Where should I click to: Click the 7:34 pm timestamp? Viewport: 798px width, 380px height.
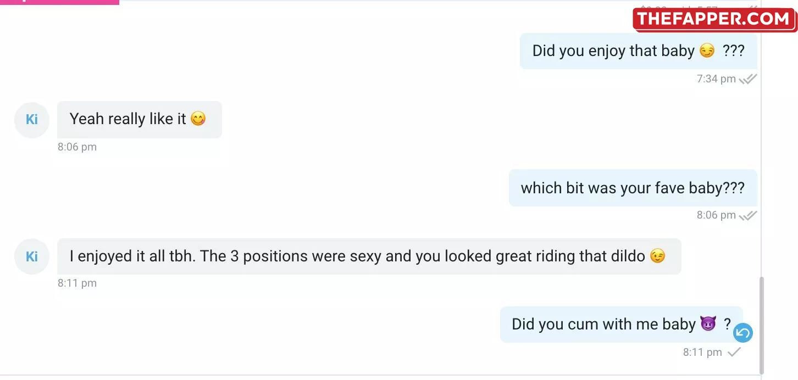pyautogui.click(x=716, y=79)
